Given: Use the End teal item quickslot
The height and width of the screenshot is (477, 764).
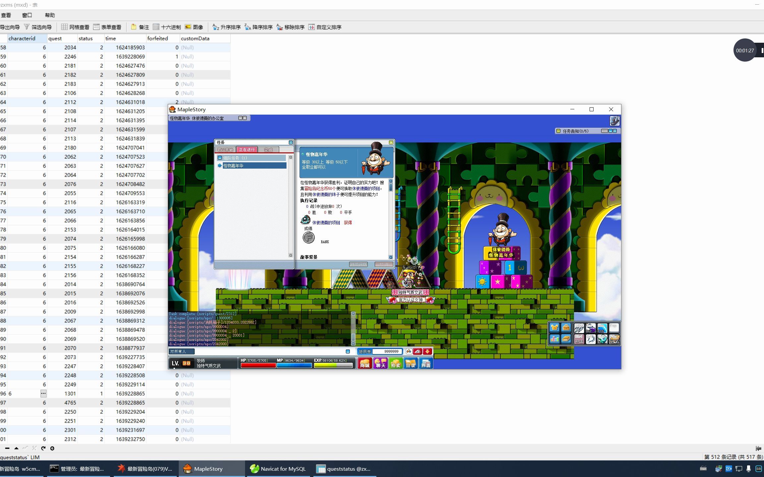Looking at the screenshot, I should pos(602,339).
